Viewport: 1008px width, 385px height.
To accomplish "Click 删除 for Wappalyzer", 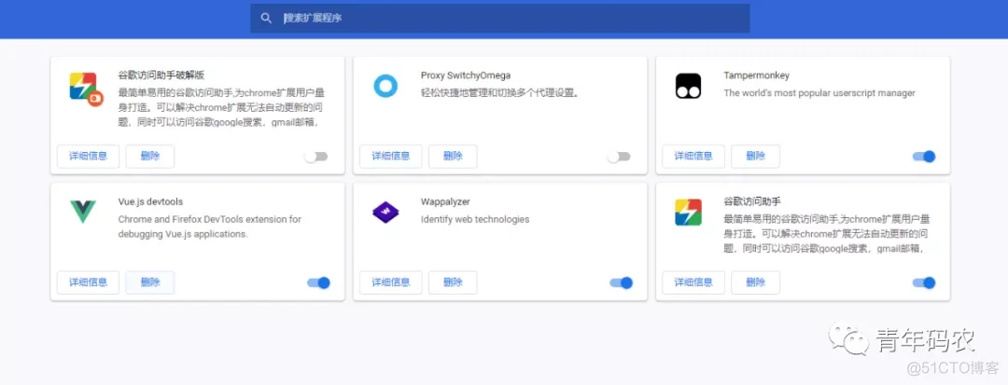I will click(453, 282).
